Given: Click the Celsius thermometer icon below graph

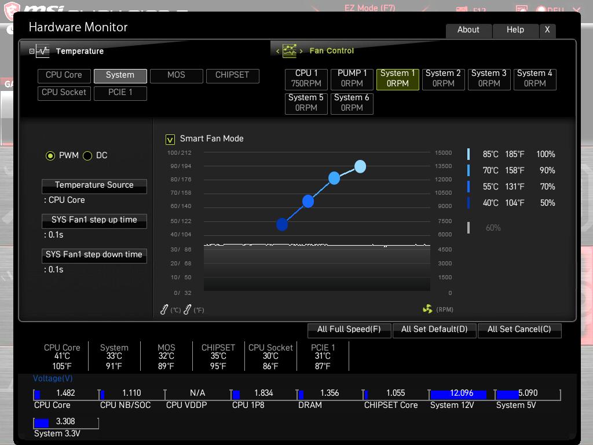Looking at the screenshot, I should pyautogui.click(x=164, y=309).
